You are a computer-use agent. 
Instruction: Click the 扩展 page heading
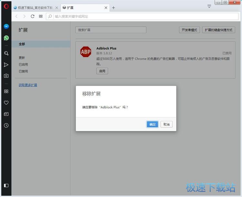coord(23,30)
